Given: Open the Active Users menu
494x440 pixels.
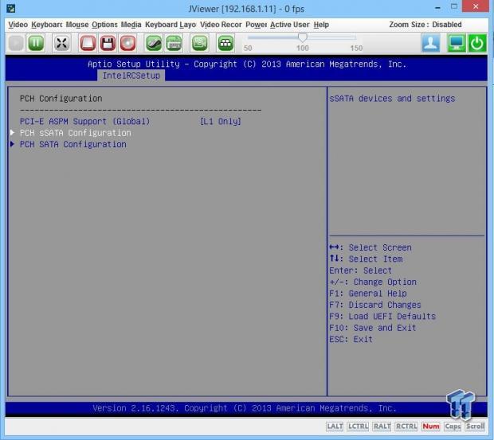Looking at the screenshot, I should 290,25.
